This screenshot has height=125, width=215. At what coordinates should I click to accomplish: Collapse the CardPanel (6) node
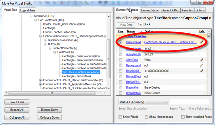[55, 52]
